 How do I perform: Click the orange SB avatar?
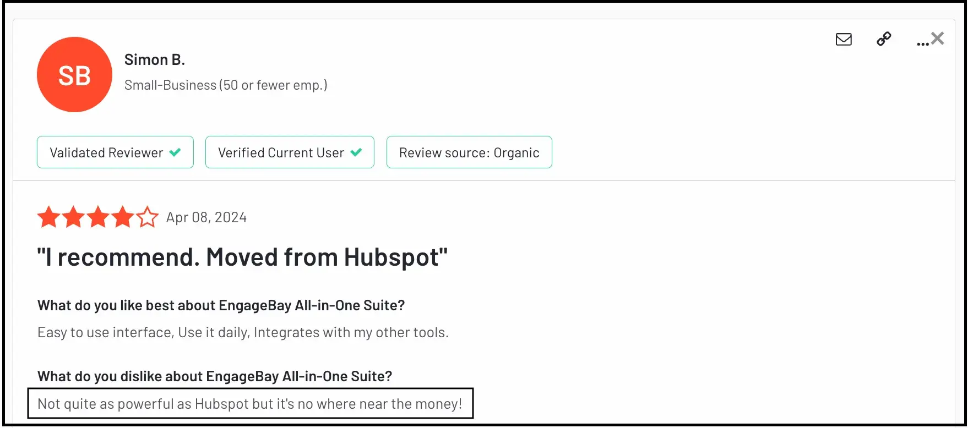(x=74, y=75)
